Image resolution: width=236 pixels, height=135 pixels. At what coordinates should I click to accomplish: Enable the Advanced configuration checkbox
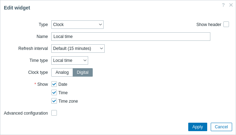pyautogui.click(x=54, y=113)
